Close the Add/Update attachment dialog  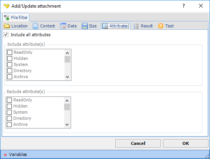click(201, 6)
